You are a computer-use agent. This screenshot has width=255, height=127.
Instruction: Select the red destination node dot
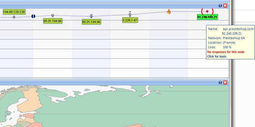pos(207,11)
